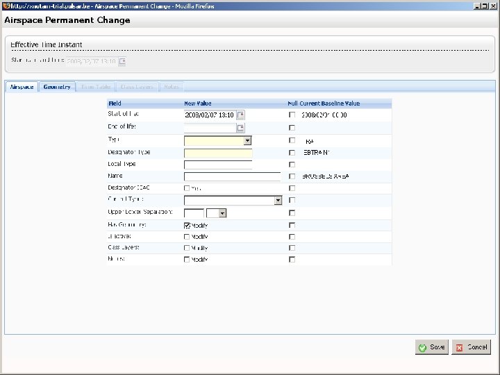Screen dimensions: 500x375
Task: Tick the Null checkbox in the Name row
Action: [x=292, y=176]
